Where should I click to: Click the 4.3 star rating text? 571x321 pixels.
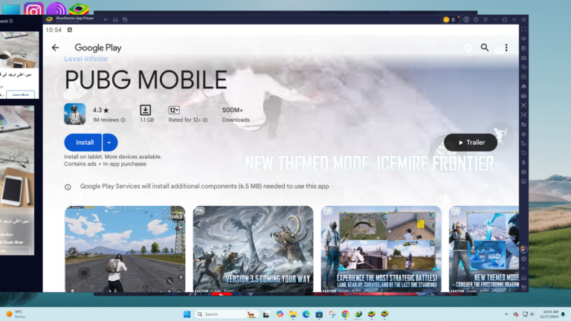(x=101, y=110)
